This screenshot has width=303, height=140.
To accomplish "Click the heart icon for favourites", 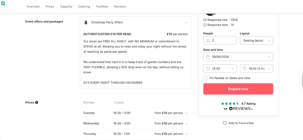I will (x=225, y=123).
